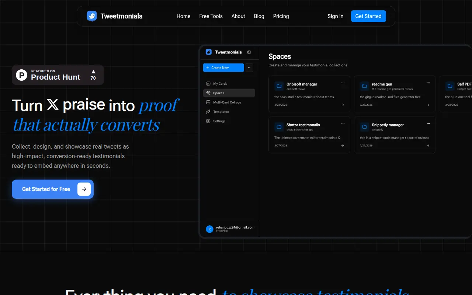Collapse the sidebar using the panel toggle icon
This screenshot has width=472, height=295.
coord(249,52)
